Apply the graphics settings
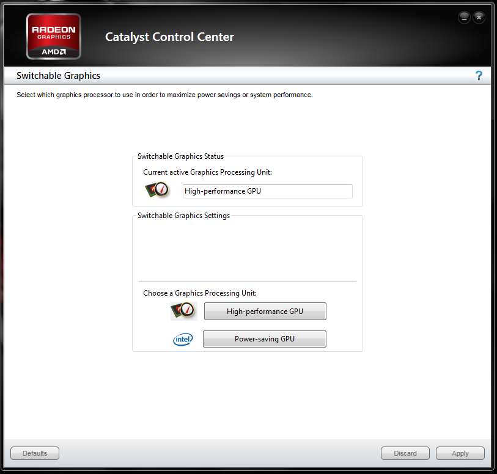The height and width of the screenshot is (474, 497). pos(460,453)
